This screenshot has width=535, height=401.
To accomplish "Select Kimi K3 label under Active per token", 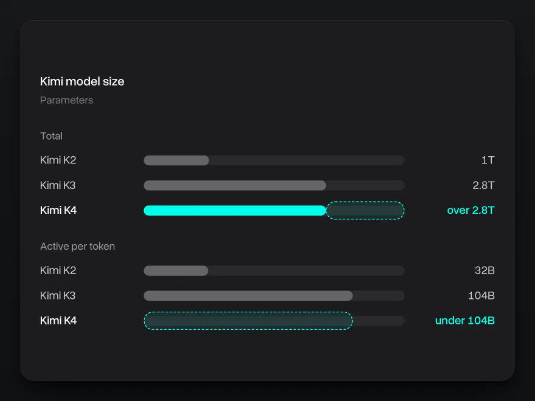I will 58,295.
